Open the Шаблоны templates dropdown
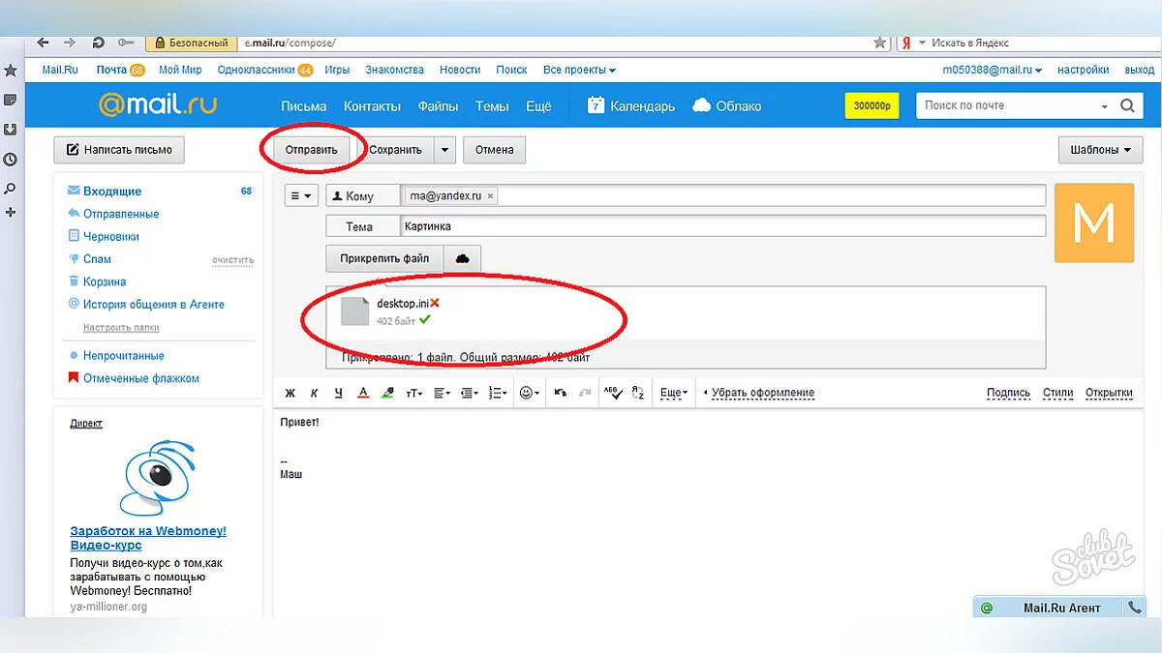 pyautogui.click(x=1100, y=150)
